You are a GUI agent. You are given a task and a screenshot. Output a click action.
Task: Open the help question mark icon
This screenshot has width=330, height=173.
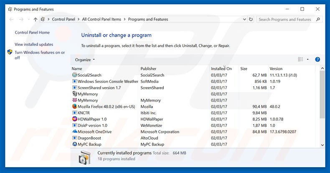tap(317, 60)
